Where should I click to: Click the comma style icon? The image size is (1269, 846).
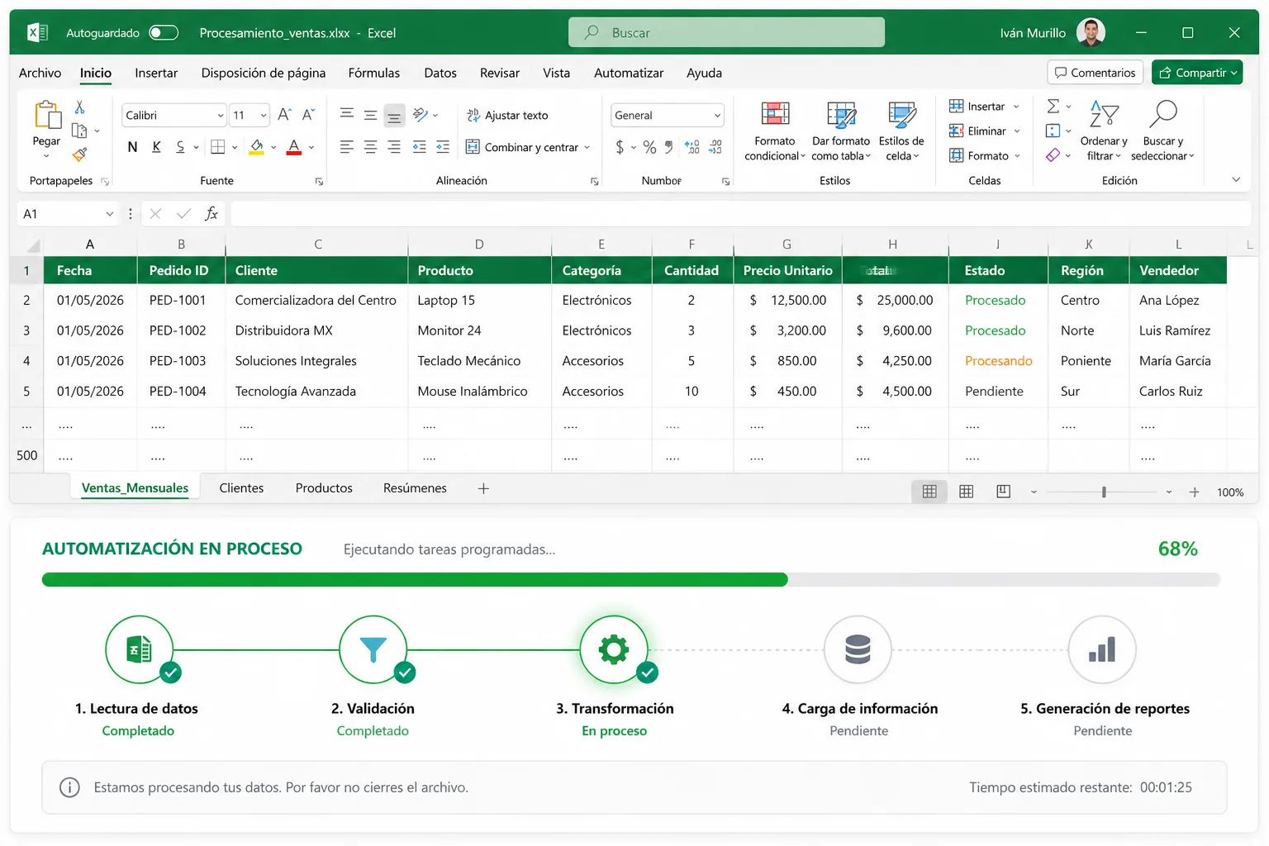click(x=668, y=147)
